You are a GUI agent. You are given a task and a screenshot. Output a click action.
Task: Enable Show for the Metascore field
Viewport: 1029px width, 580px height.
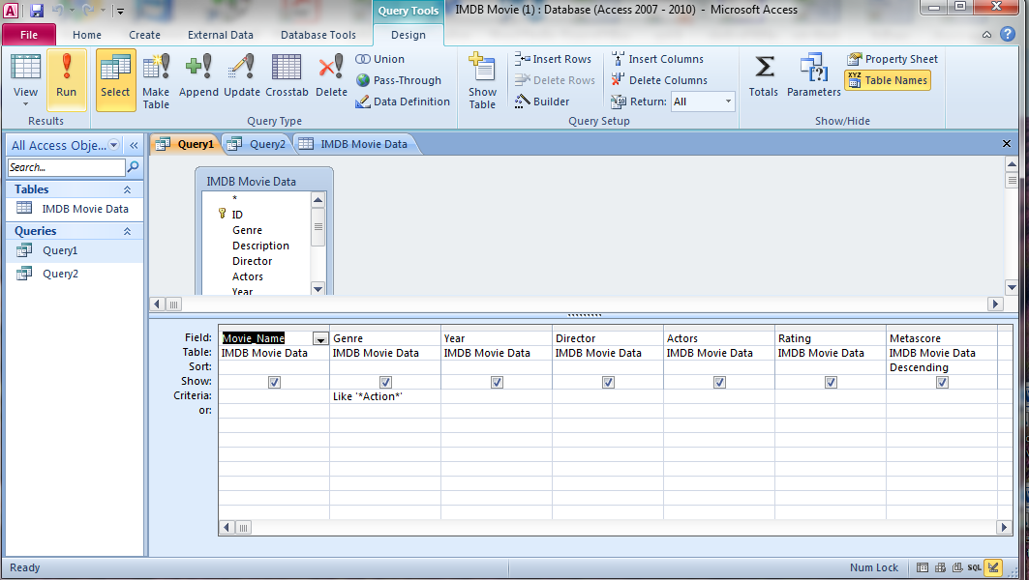click(x=941, y=382)
